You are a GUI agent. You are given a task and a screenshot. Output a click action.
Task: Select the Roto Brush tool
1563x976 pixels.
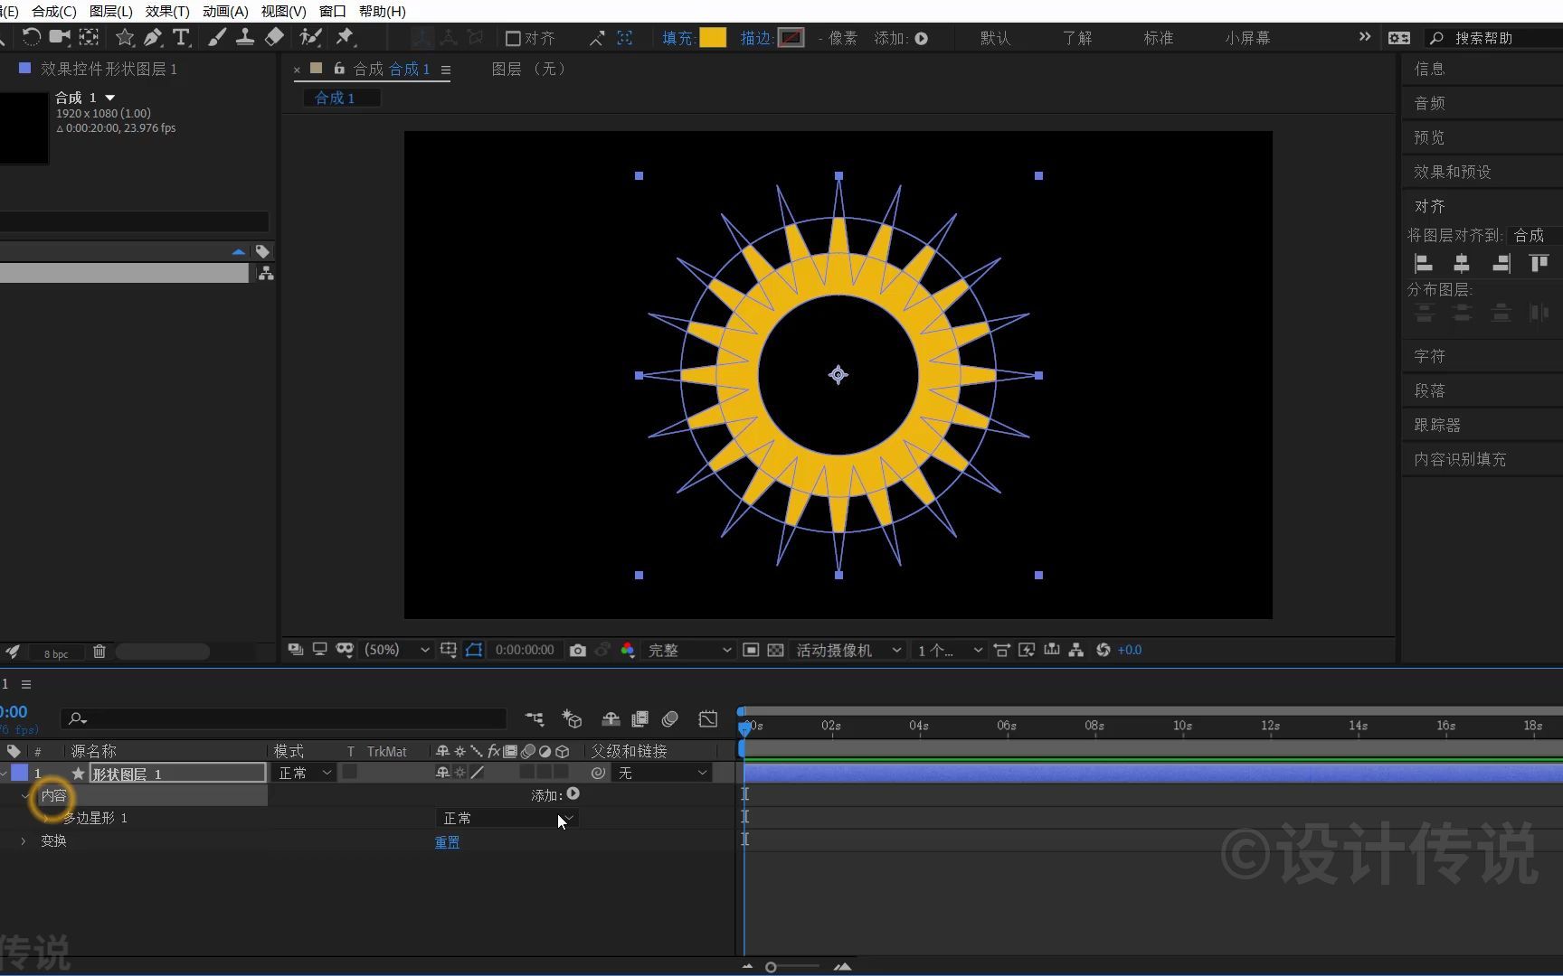click(x=310, y=37)
